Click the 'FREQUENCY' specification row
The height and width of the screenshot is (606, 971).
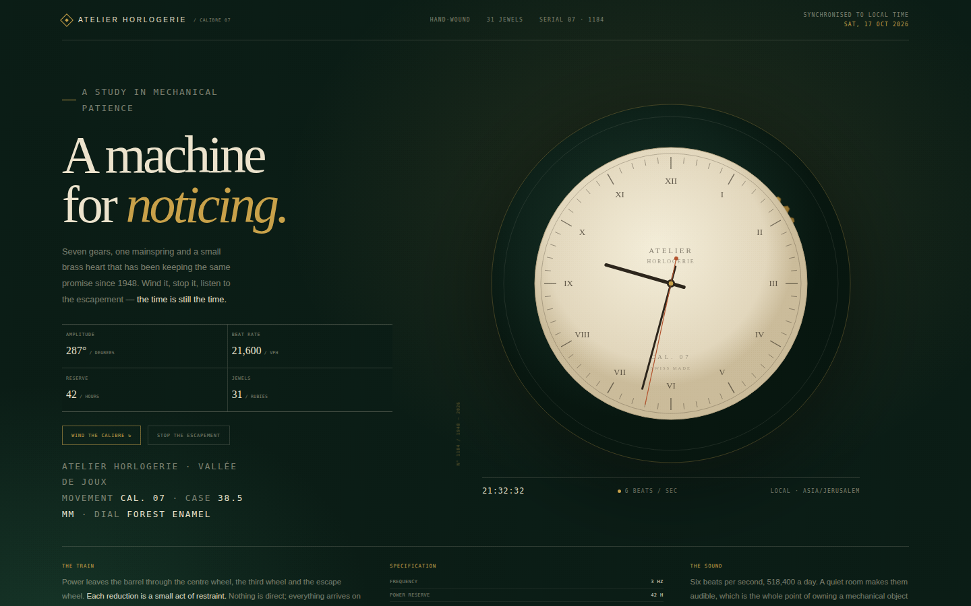pos(527,582)
